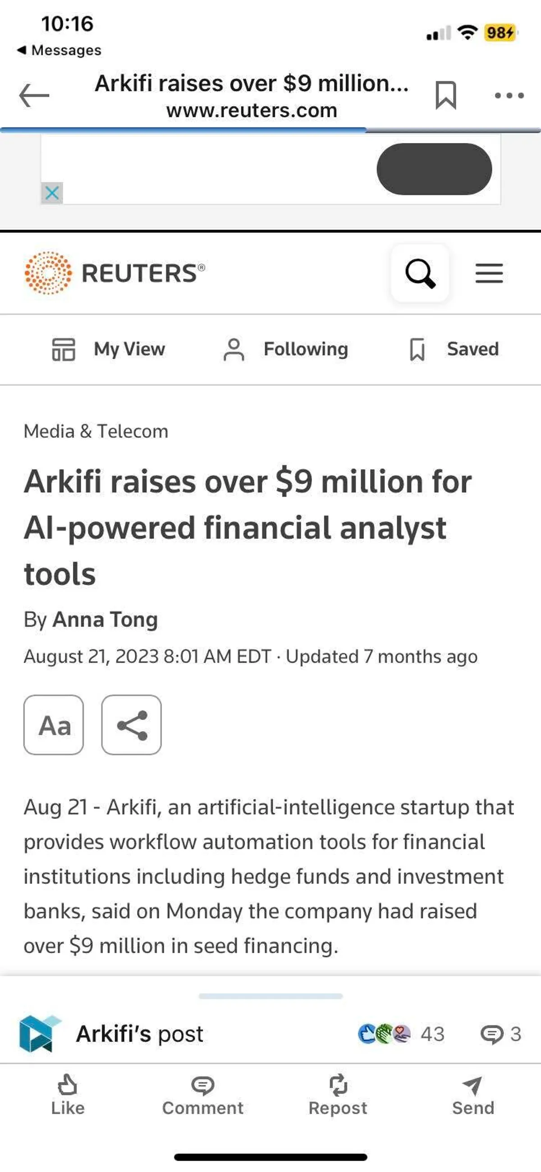The height and width of the screenshot is (1172, 541).
Task: Send Arkifi's post to someone
Action: point(473,1096)
